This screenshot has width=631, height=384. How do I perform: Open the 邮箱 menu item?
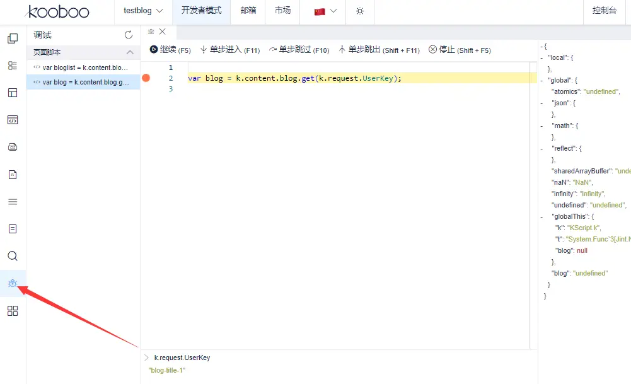point(248,11)
